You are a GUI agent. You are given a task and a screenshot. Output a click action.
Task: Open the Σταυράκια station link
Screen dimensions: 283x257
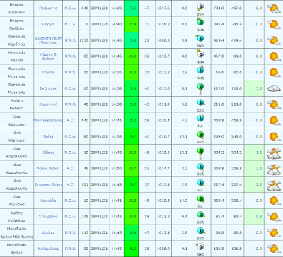pos(48,217)
